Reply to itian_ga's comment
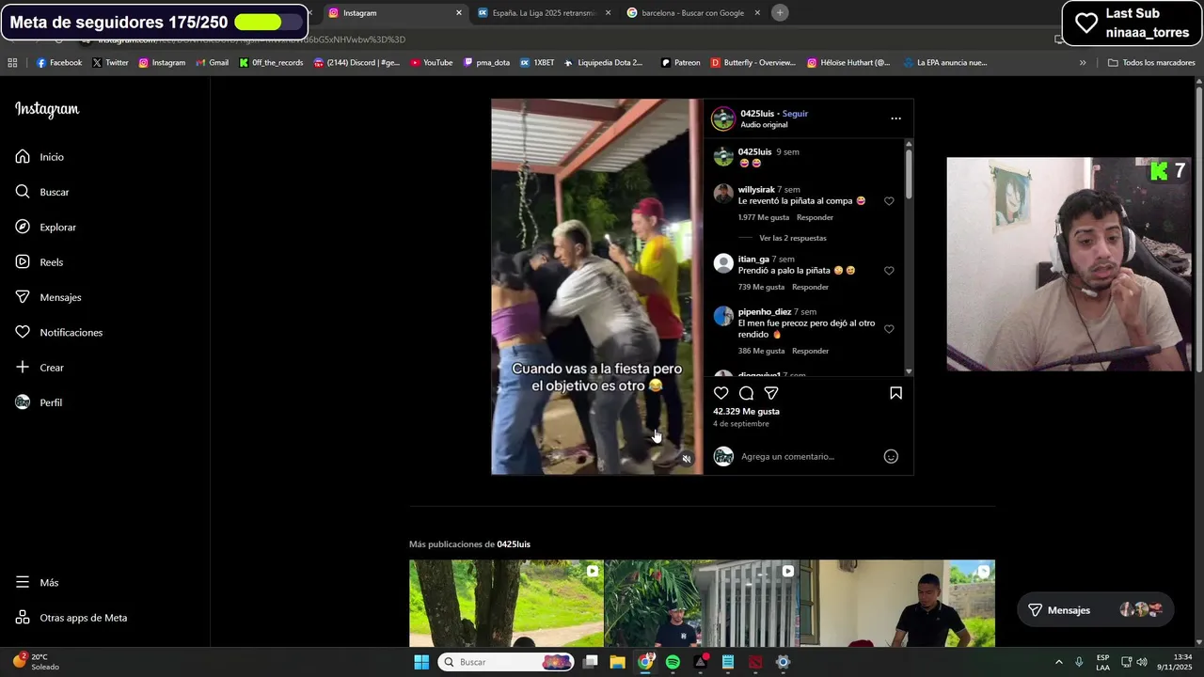This screenshot has height=677, width=1204. [810, 287]
